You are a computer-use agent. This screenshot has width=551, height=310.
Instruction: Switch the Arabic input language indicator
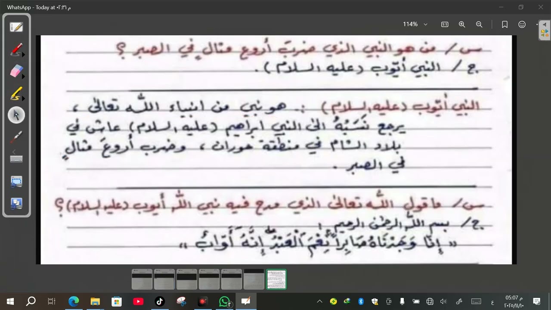(x=492, y=301)
